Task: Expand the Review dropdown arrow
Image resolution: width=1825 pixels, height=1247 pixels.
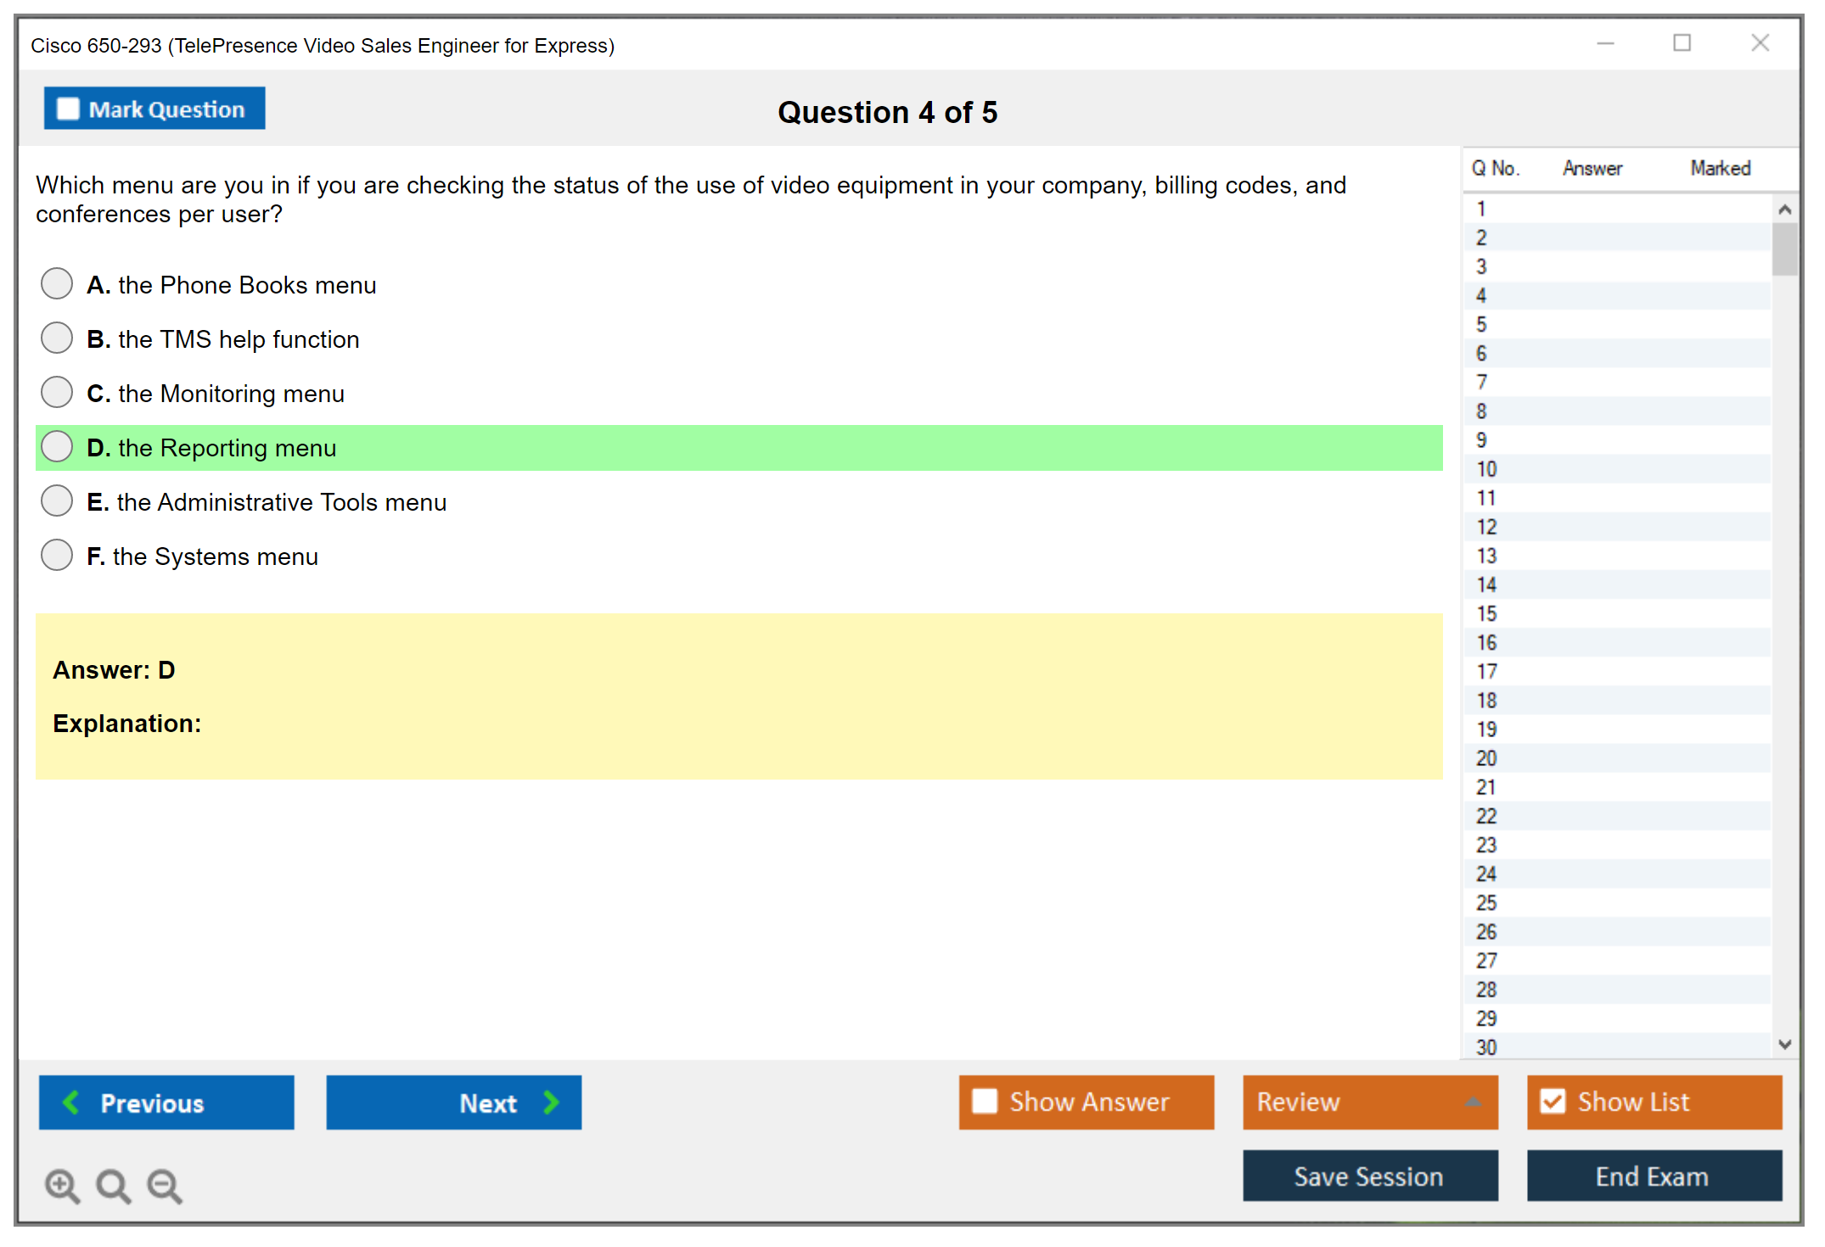Action: click(x=1473, y=1102)
